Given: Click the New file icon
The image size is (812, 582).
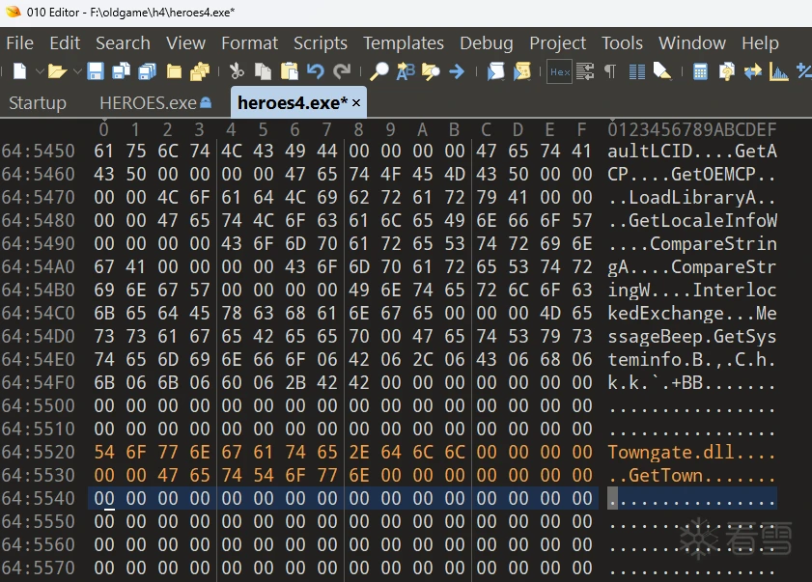Looking at the screenshot, I should (19, 70).
